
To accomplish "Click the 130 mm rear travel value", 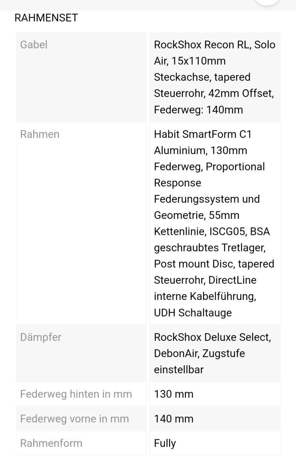I will tap(173, 394).
